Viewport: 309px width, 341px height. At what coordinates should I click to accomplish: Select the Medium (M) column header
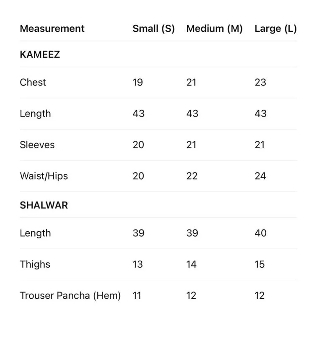[x=214, y=28]
